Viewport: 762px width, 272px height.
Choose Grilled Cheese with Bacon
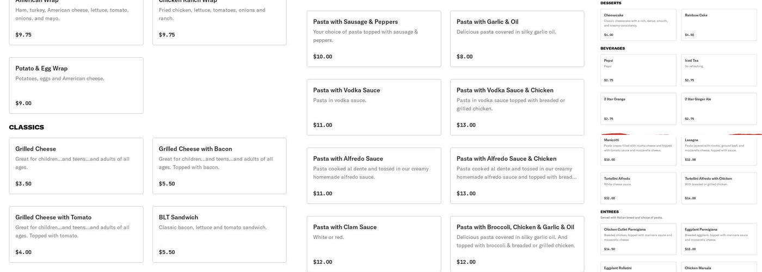[219, 166]
